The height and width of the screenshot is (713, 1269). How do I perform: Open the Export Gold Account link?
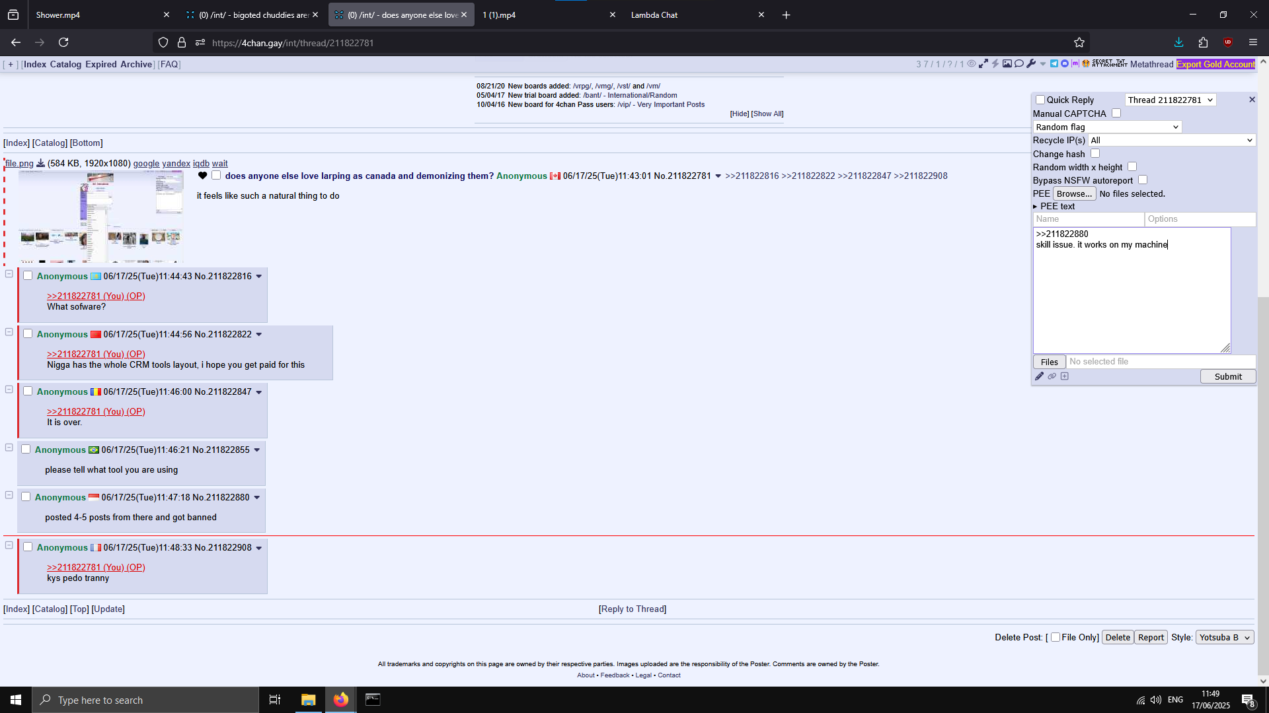1215,64
